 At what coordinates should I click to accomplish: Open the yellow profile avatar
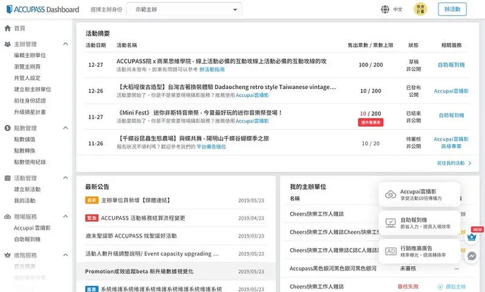point(420,9)
